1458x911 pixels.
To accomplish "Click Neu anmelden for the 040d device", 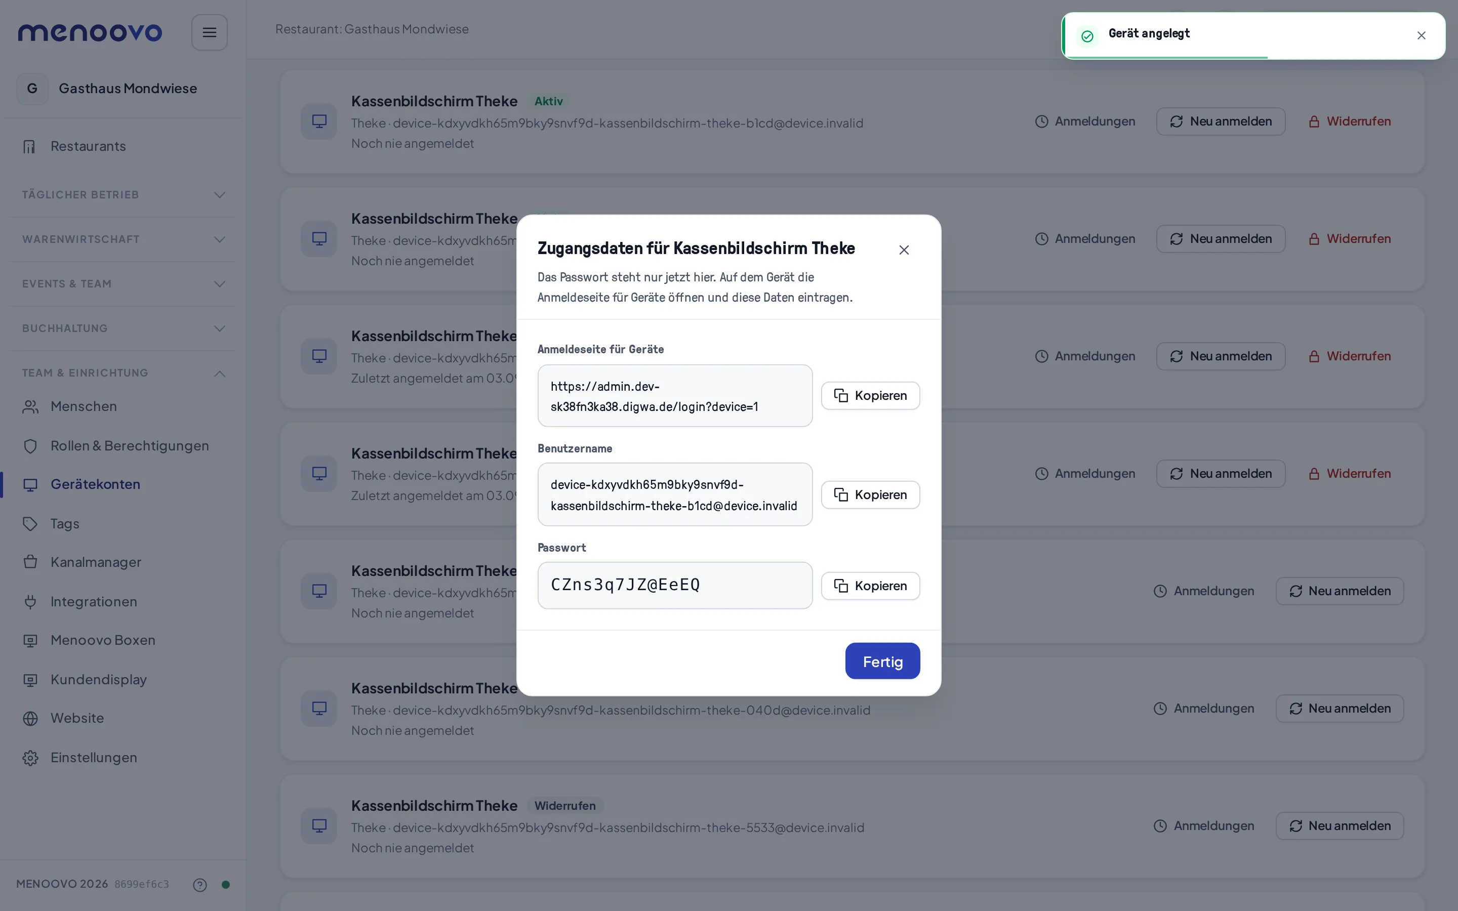I will pos(1340,709).
